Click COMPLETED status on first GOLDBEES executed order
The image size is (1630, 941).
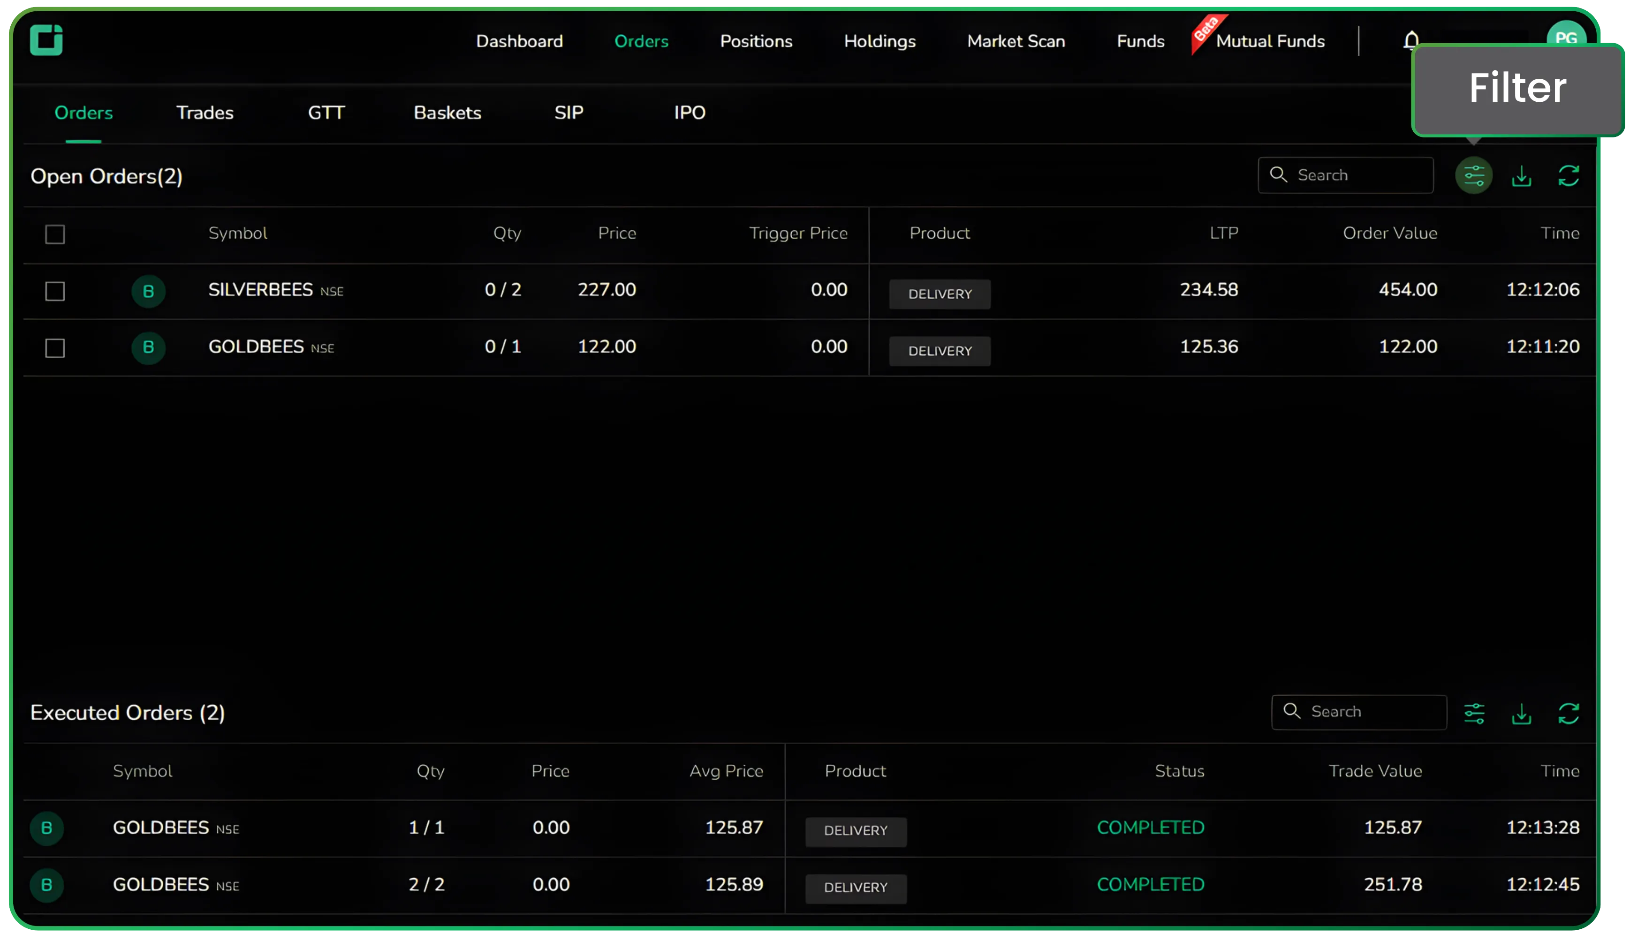[1150, 827]
